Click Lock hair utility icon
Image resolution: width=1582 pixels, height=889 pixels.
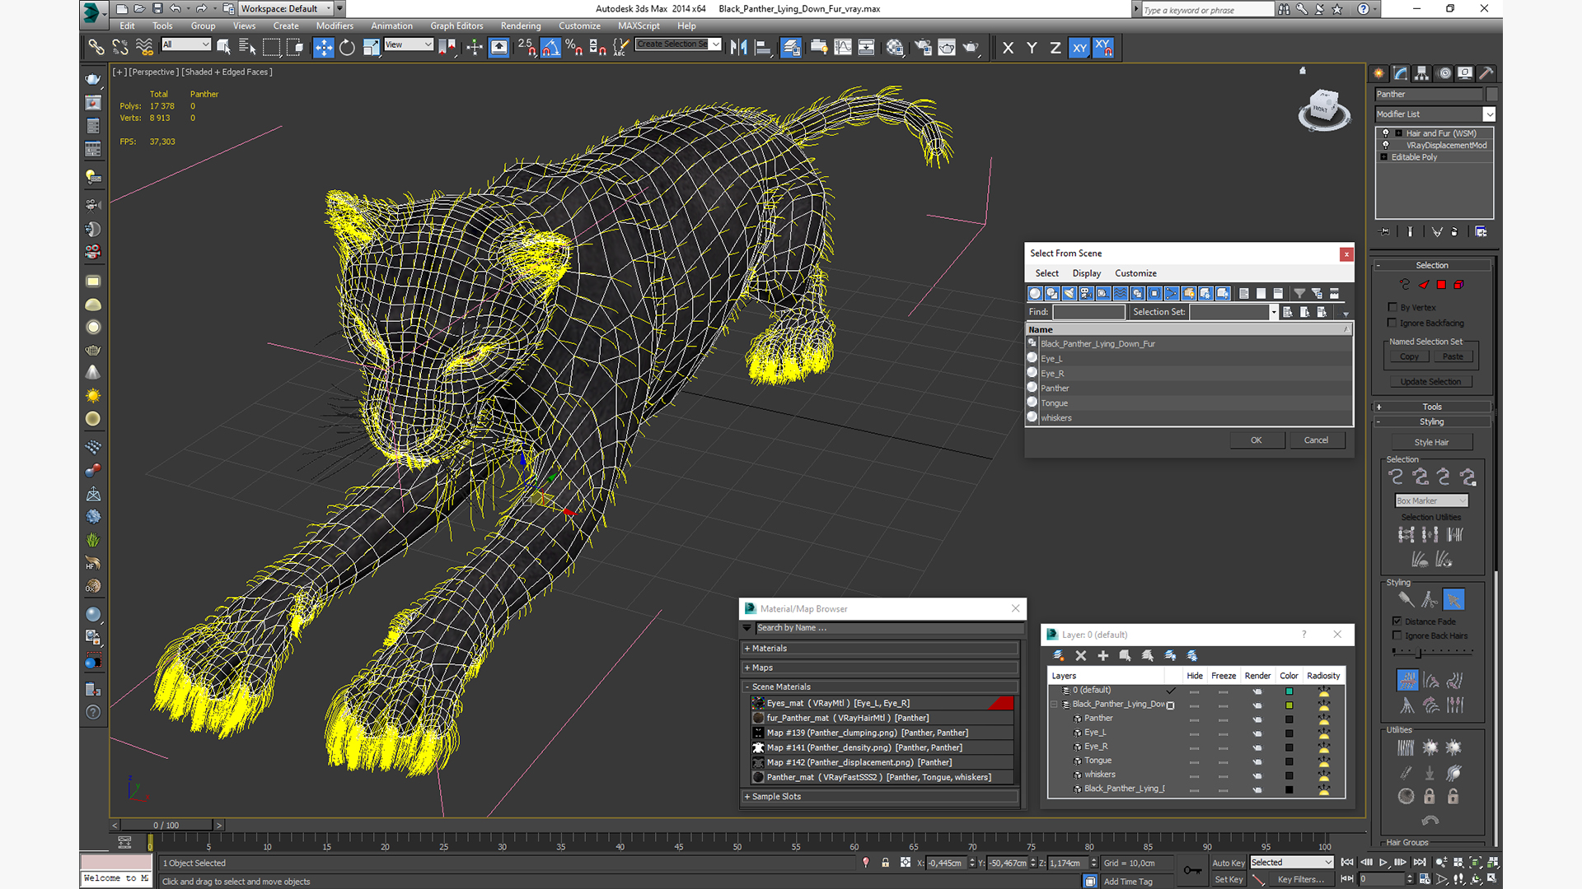pos(1430,797)
